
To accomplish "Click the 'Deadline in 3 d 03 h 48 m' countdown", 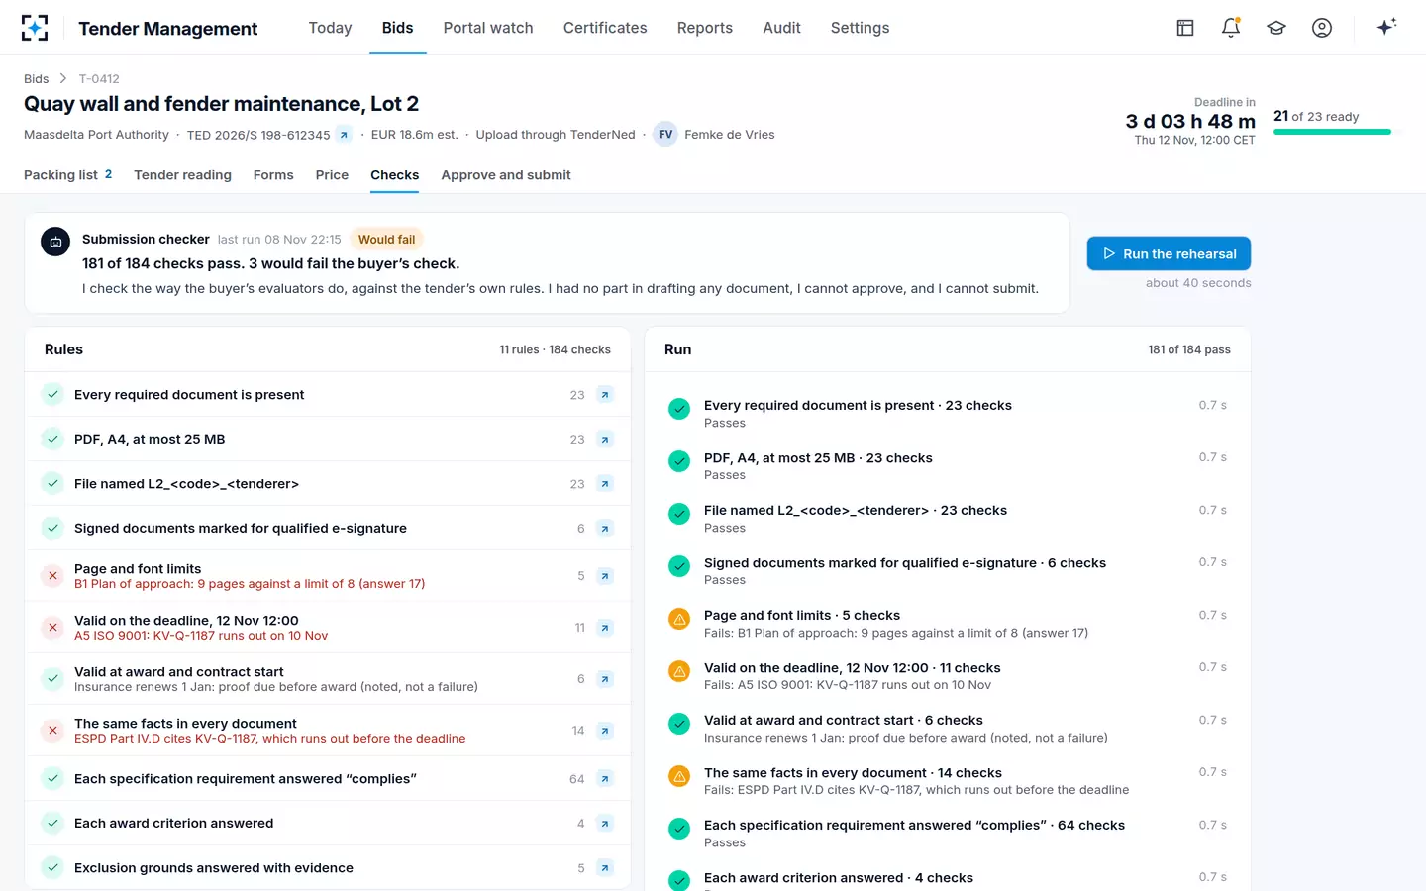I will (1190, 121).
